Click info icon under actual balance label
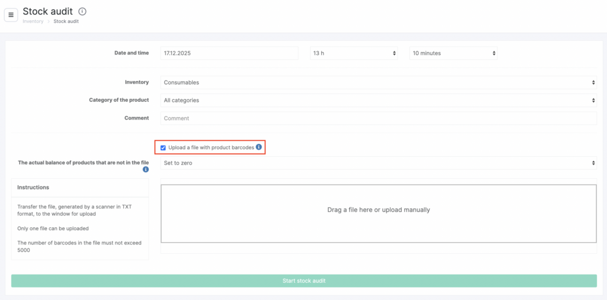 click(x=146, y=170)
